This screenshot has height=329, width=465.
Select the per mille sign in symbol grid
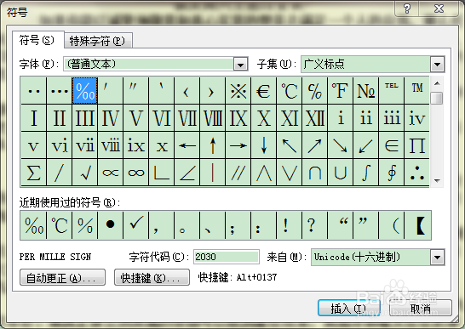[85, 91]
